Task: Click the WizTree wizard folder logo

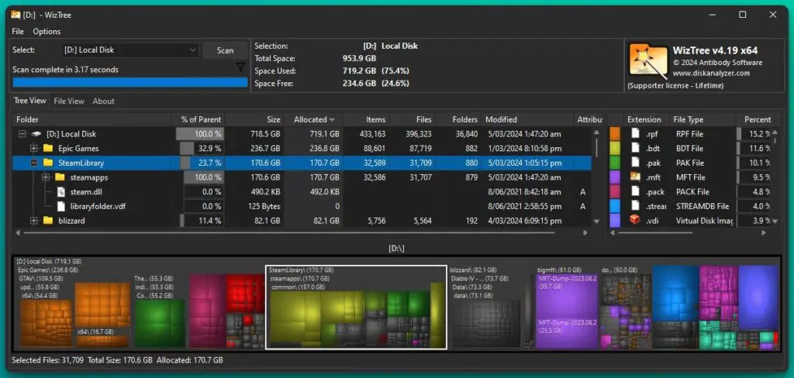Action: pos(647,60)
